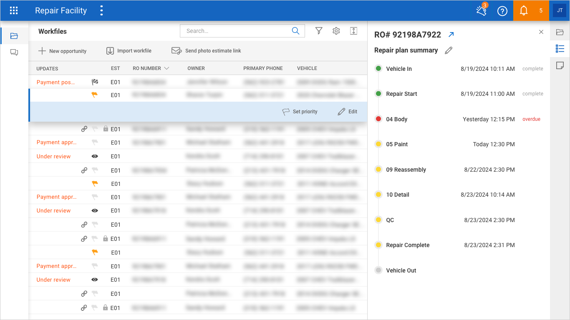Open the JT user avatar menu
The image size is (570, 320).
point(560,10)
